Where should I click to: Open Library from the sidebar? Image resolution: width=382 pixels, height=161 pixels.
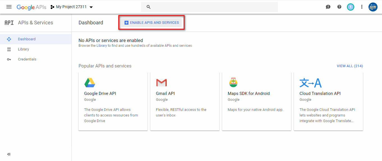(x=24, y=49)
